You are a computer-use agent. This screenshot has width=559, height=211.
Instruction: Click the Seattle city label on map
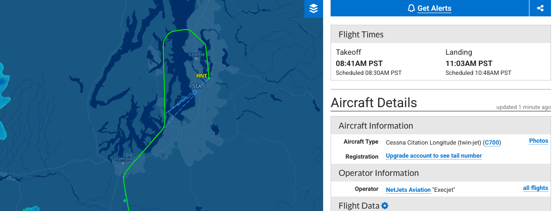196,54
